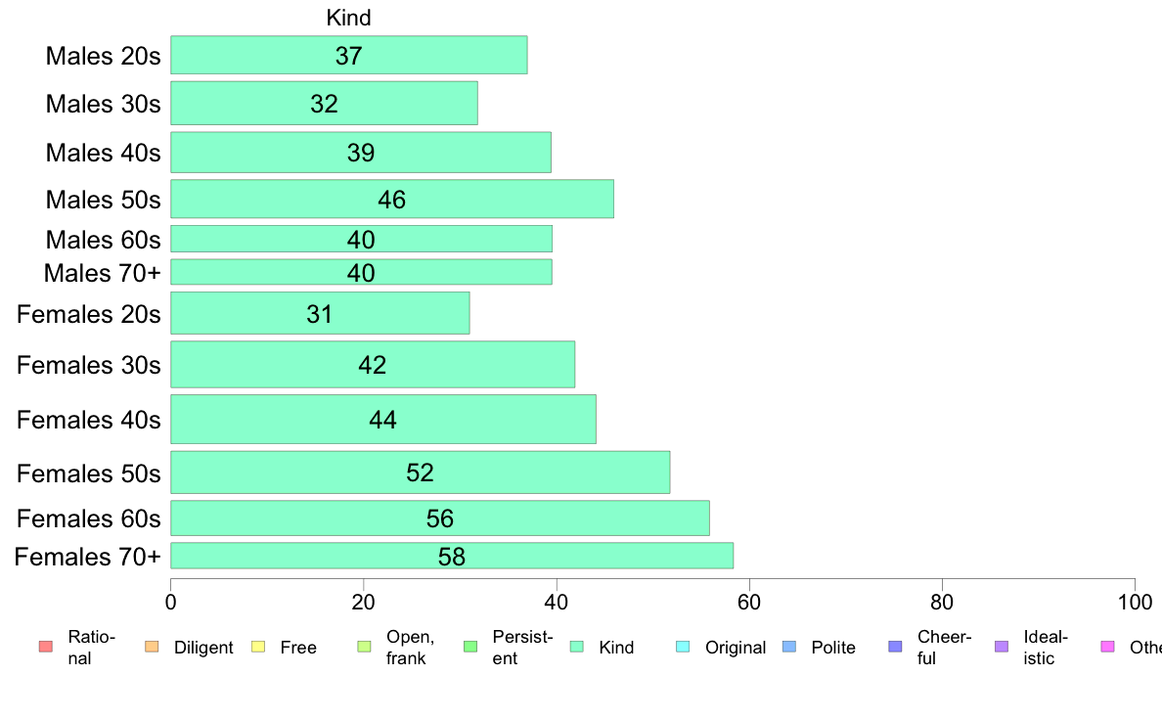Toggle the Idealistic legend swatch

[x=1002, y=647]
